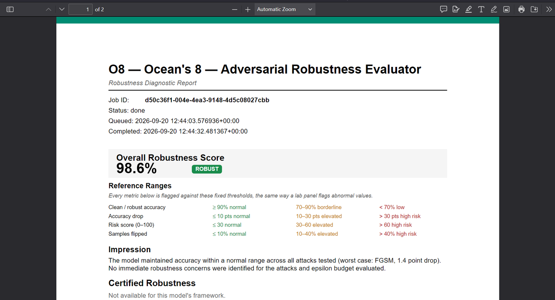
Task: Zoom in with the plus button
Action: click(248, 9)
